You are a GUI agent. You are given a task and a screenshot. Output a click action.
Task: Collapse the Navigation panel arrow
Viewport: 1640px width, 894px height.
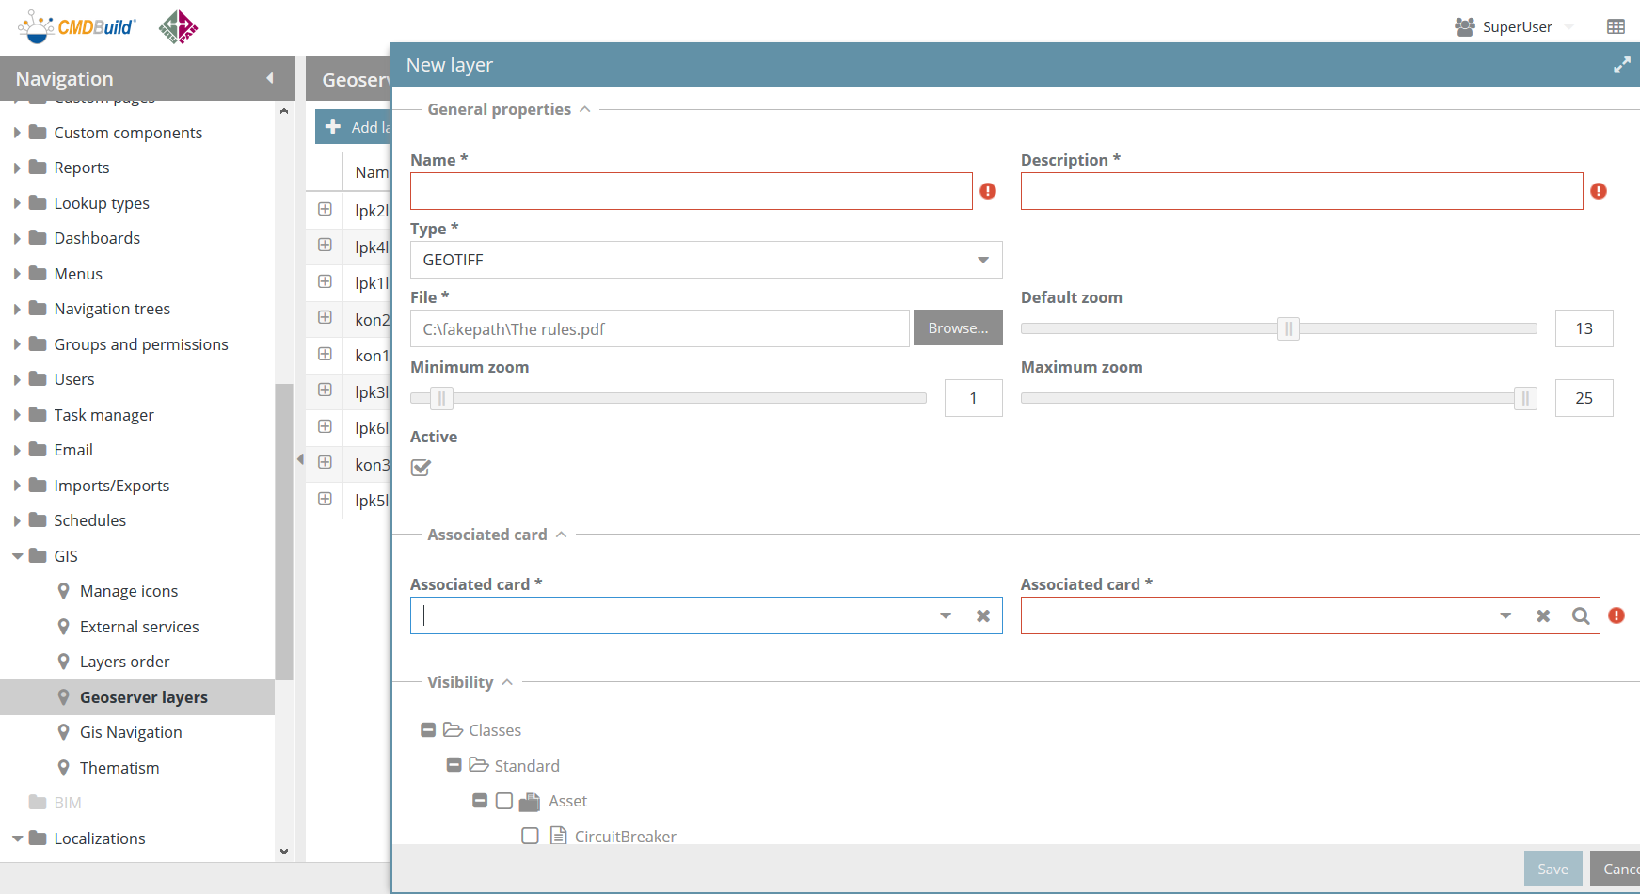(270, 78)
